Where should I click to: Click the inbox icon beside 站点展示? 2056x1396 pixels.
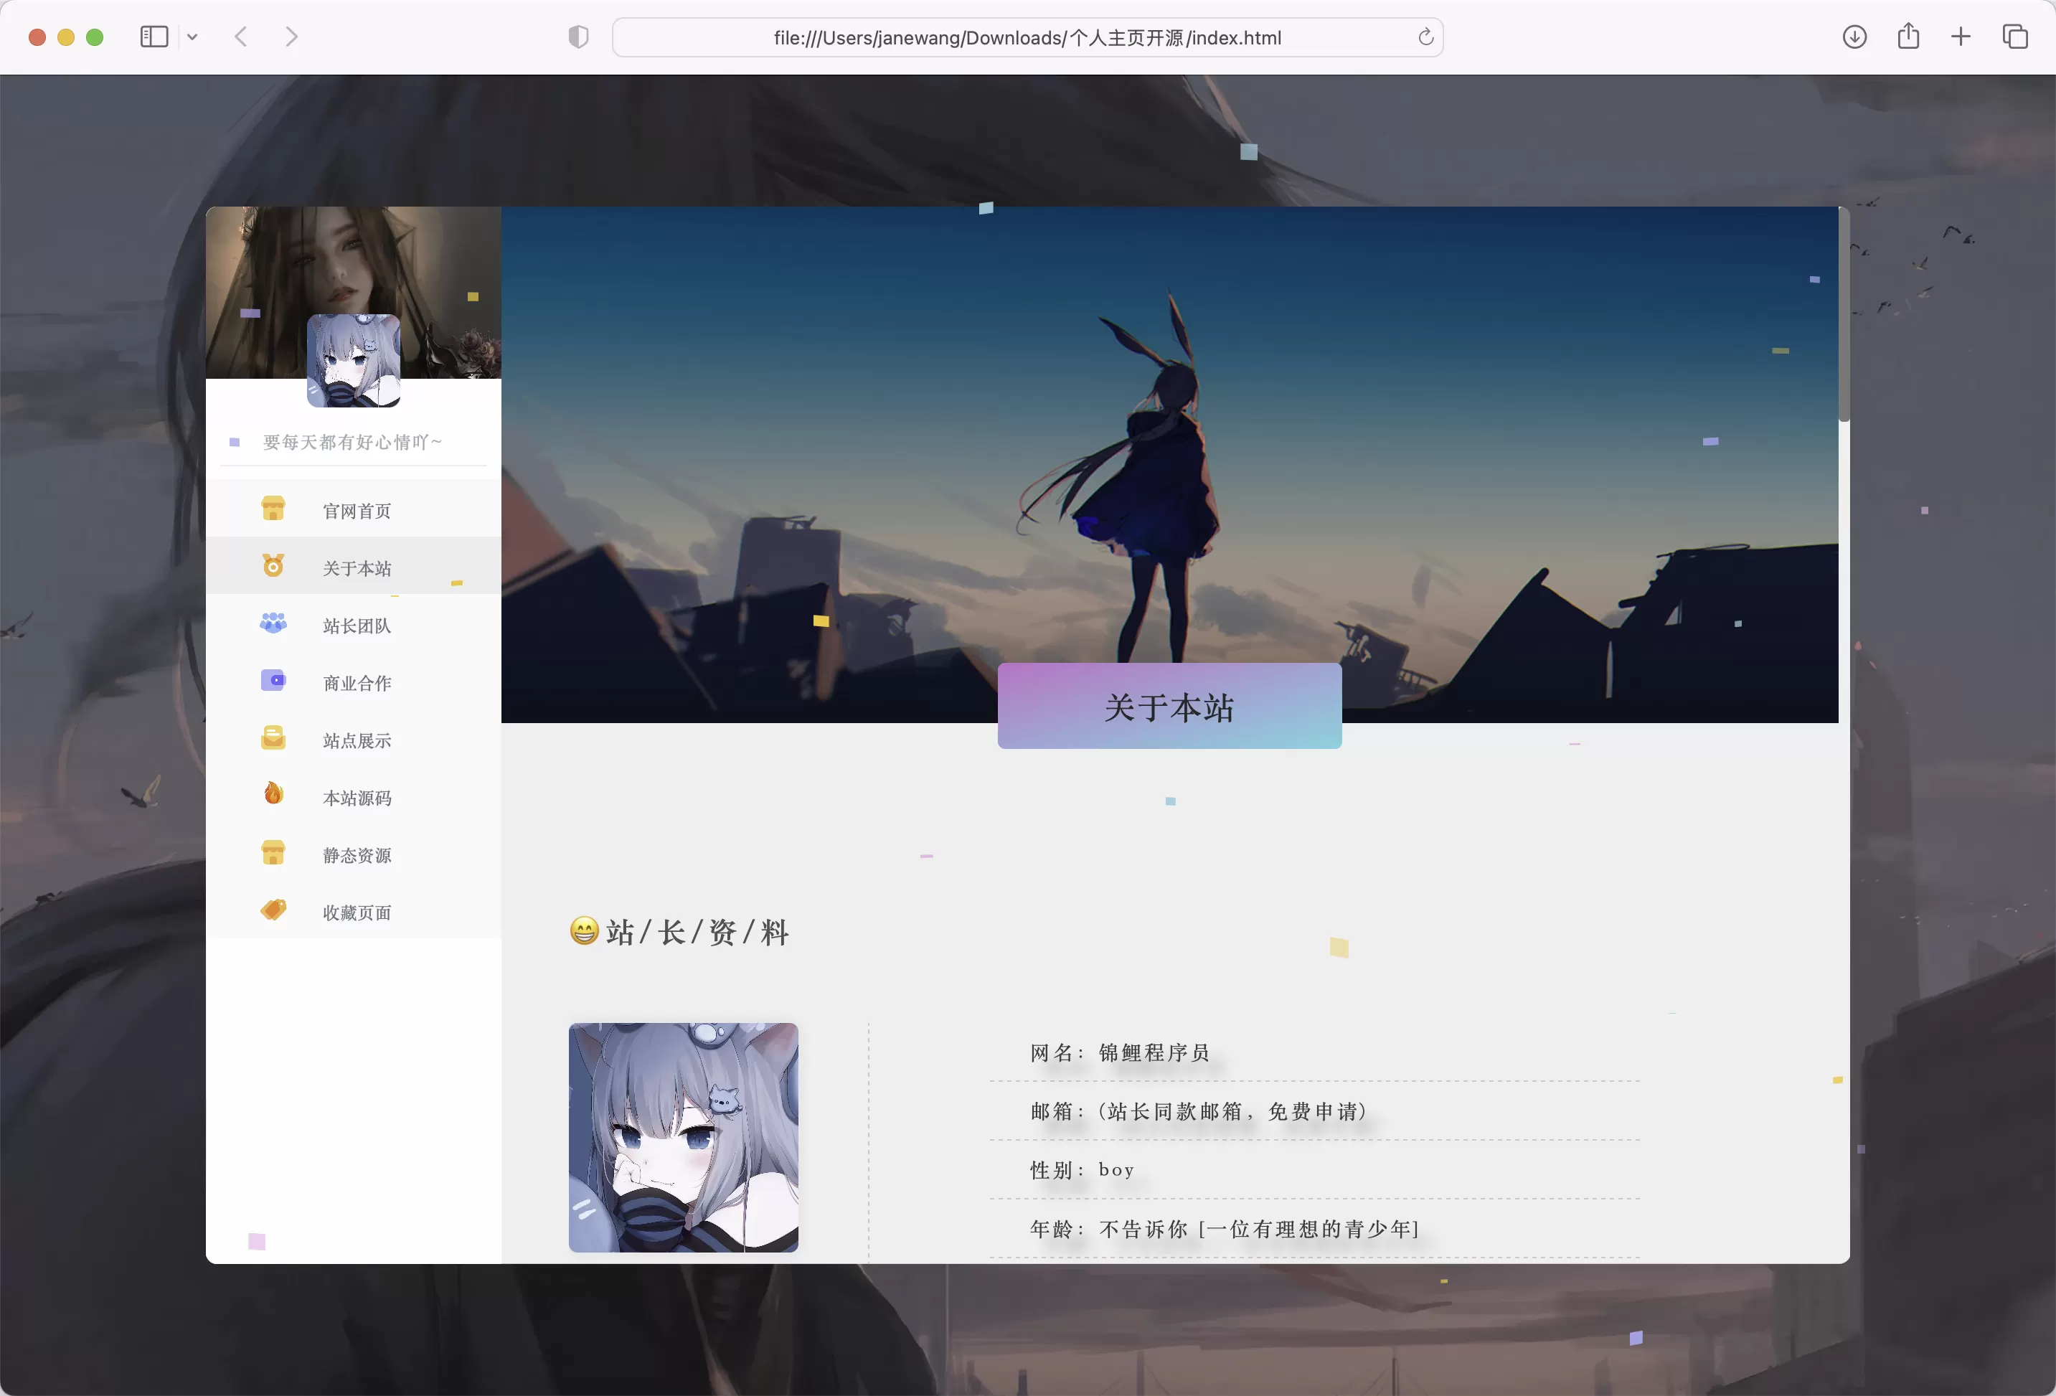coord(273,737)
